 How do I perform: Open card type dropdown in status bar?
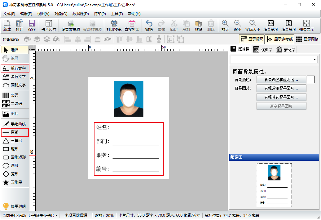pyautogui.click(x=56, y=216)
